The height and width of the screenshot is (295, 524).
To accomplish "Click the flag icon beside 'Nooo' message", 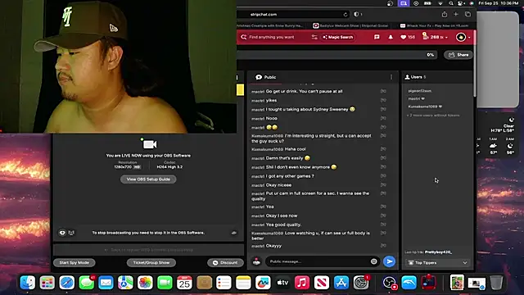I will click(383, 118).
